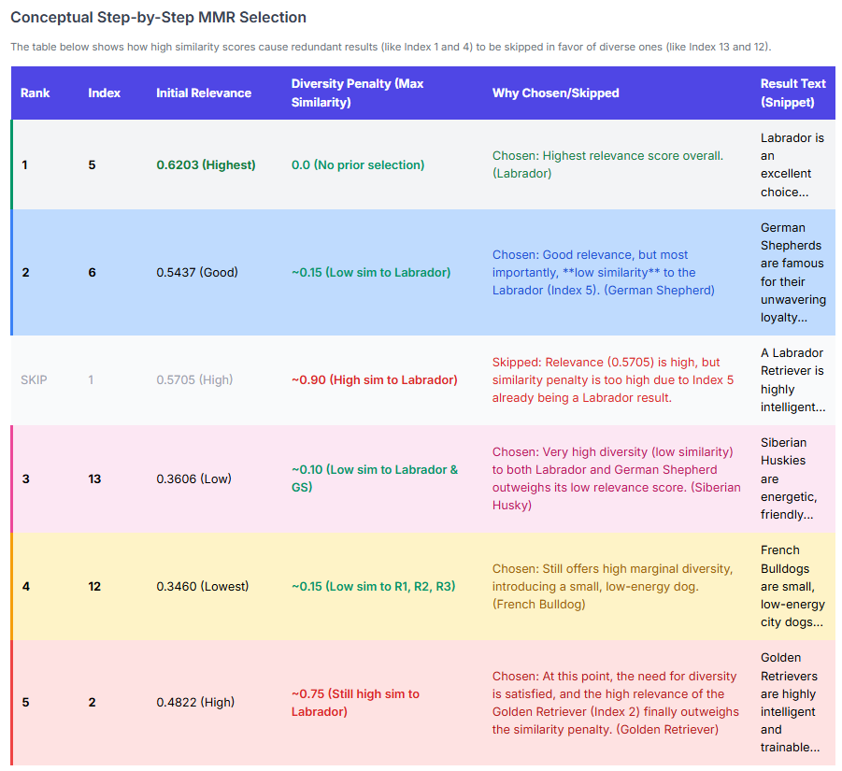Viewport: 842px width, 771px height.
Task: Select the 0.3460 (Lowest) relevance cell
Action: (202, 586)
